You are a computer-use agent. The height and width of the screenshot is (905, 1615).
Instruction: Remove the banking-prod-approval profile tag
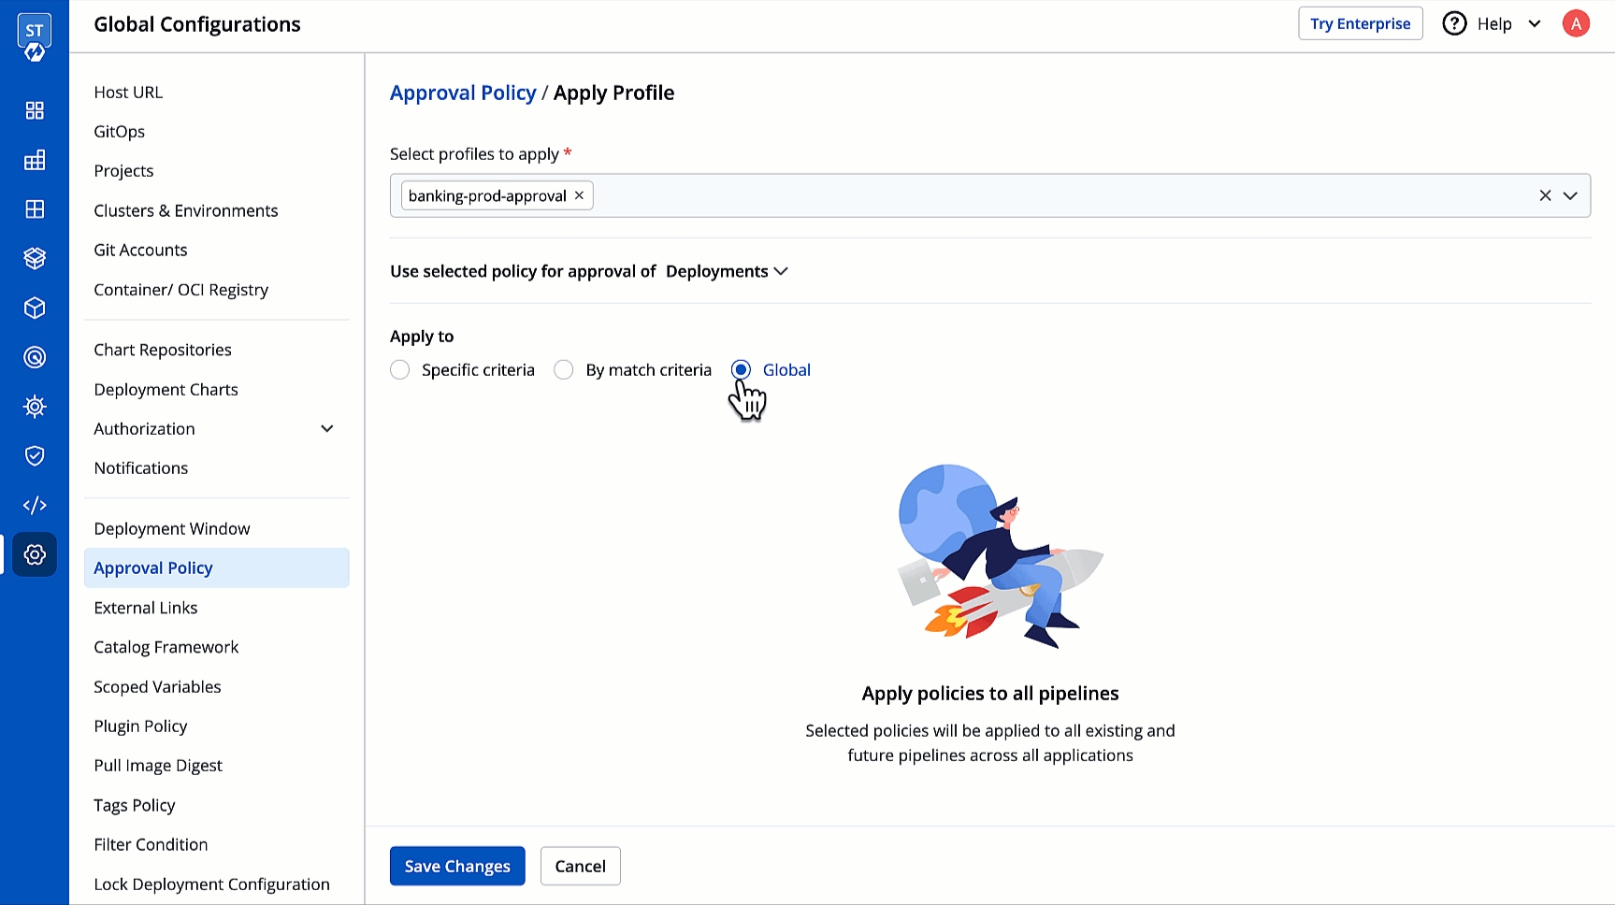tap(579, 195)
